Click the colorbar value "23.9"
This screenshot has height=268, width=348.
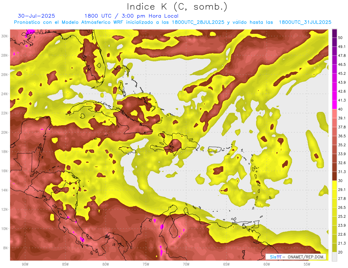(342, 226)
